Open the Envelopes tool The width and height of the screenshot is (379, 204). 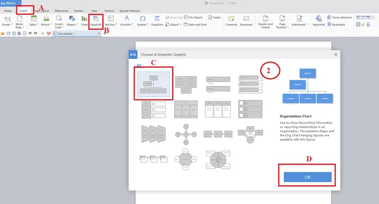pyautogui.click(x=246, y=21)
